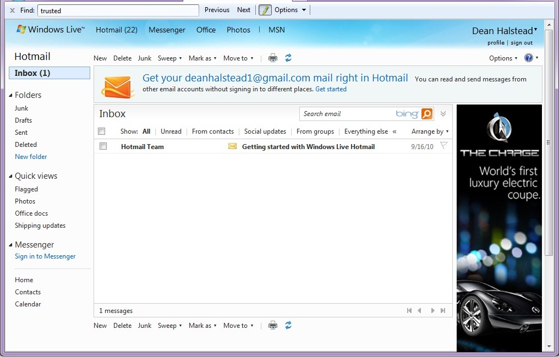This screenshot has width=559, height=357.
Task: Filter by Unread messages
Action: click(171, 131)
